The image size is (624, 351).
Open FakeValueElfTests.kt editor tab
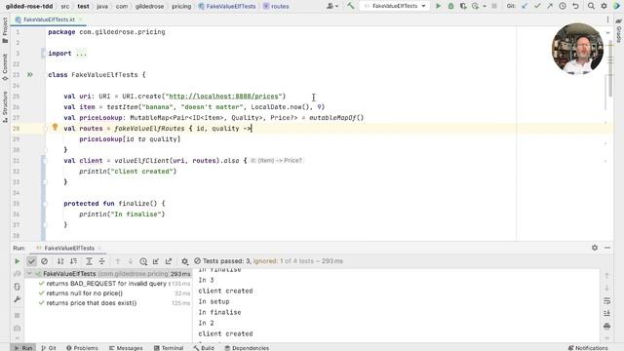49,19
